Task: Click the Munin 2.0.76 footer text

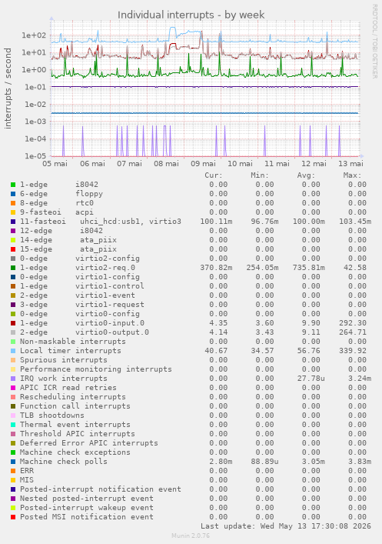Action: tap(191, 536)
